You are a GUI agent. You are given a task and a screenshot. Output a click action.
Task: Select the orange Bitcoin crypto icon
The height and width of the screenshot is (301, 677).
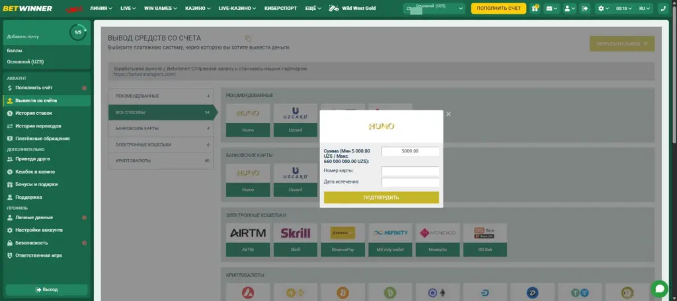tap(343, 293)
